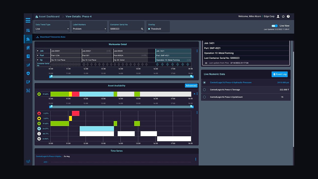Click the Job-00045 timeline segment
This screenshot has width=318, height=179.
pos(130,51)
